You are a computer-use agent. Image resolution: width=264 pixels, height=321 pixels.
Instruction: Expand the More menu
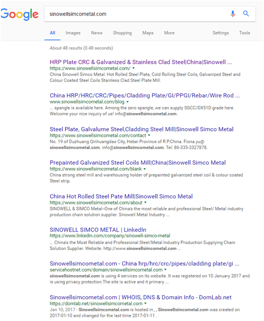(169, 33)
